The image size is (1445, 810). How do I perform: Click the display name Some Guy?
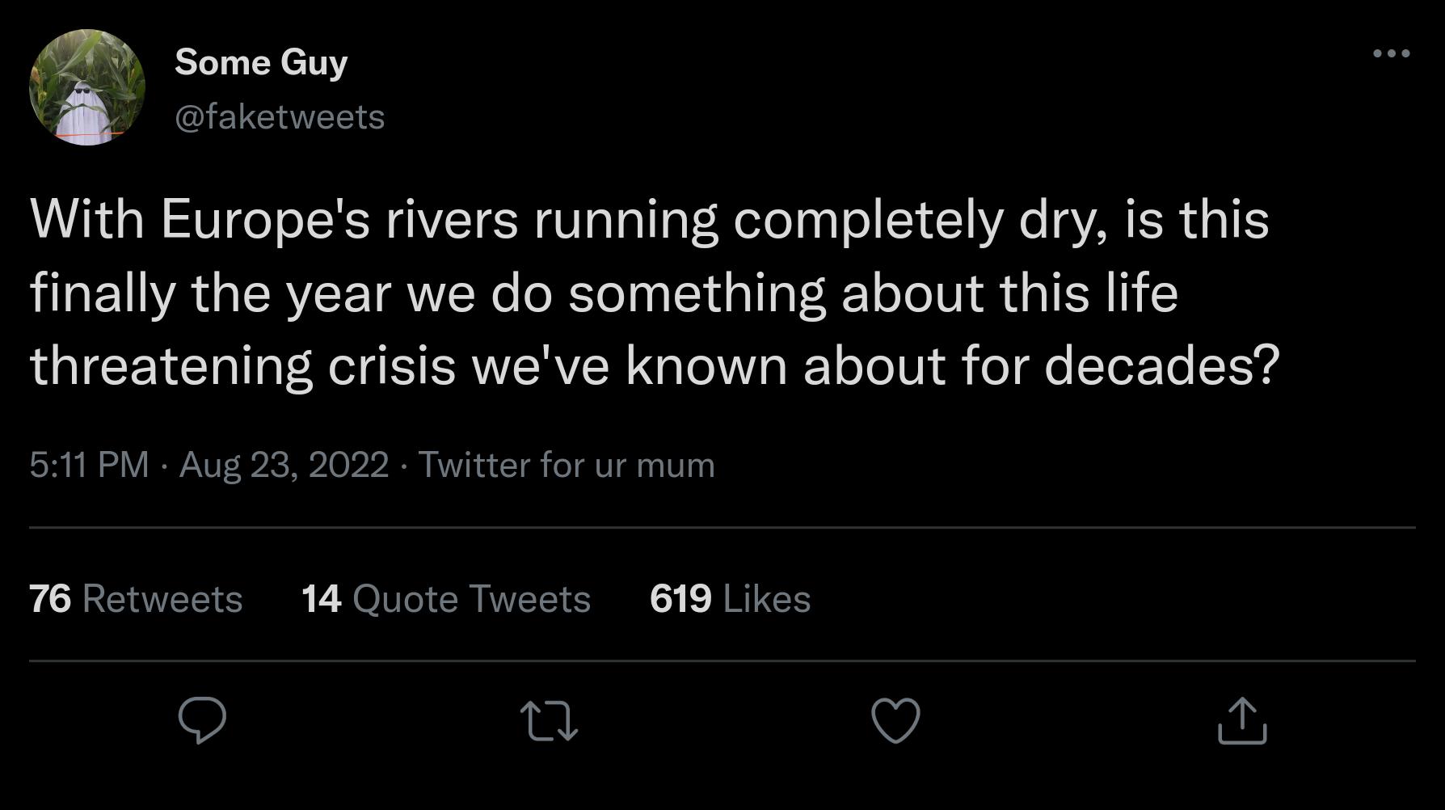pyautogui.click(x=262, y=61)
